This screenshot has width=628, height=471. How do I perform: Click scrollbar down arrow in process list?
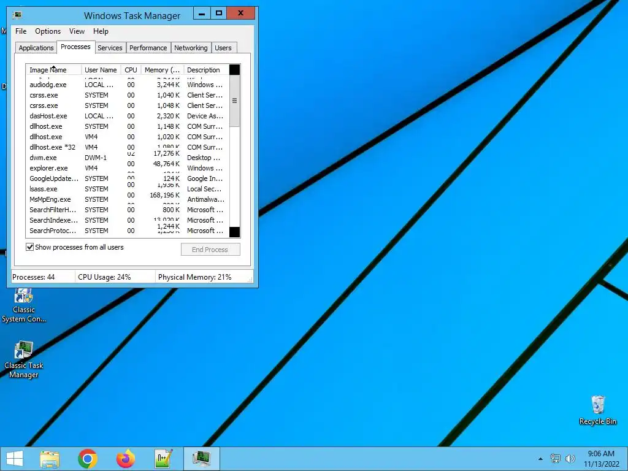click(x=235, y=232)
